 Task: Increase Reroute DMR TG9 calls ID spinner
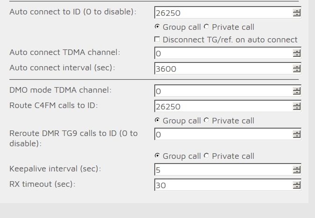296,132
